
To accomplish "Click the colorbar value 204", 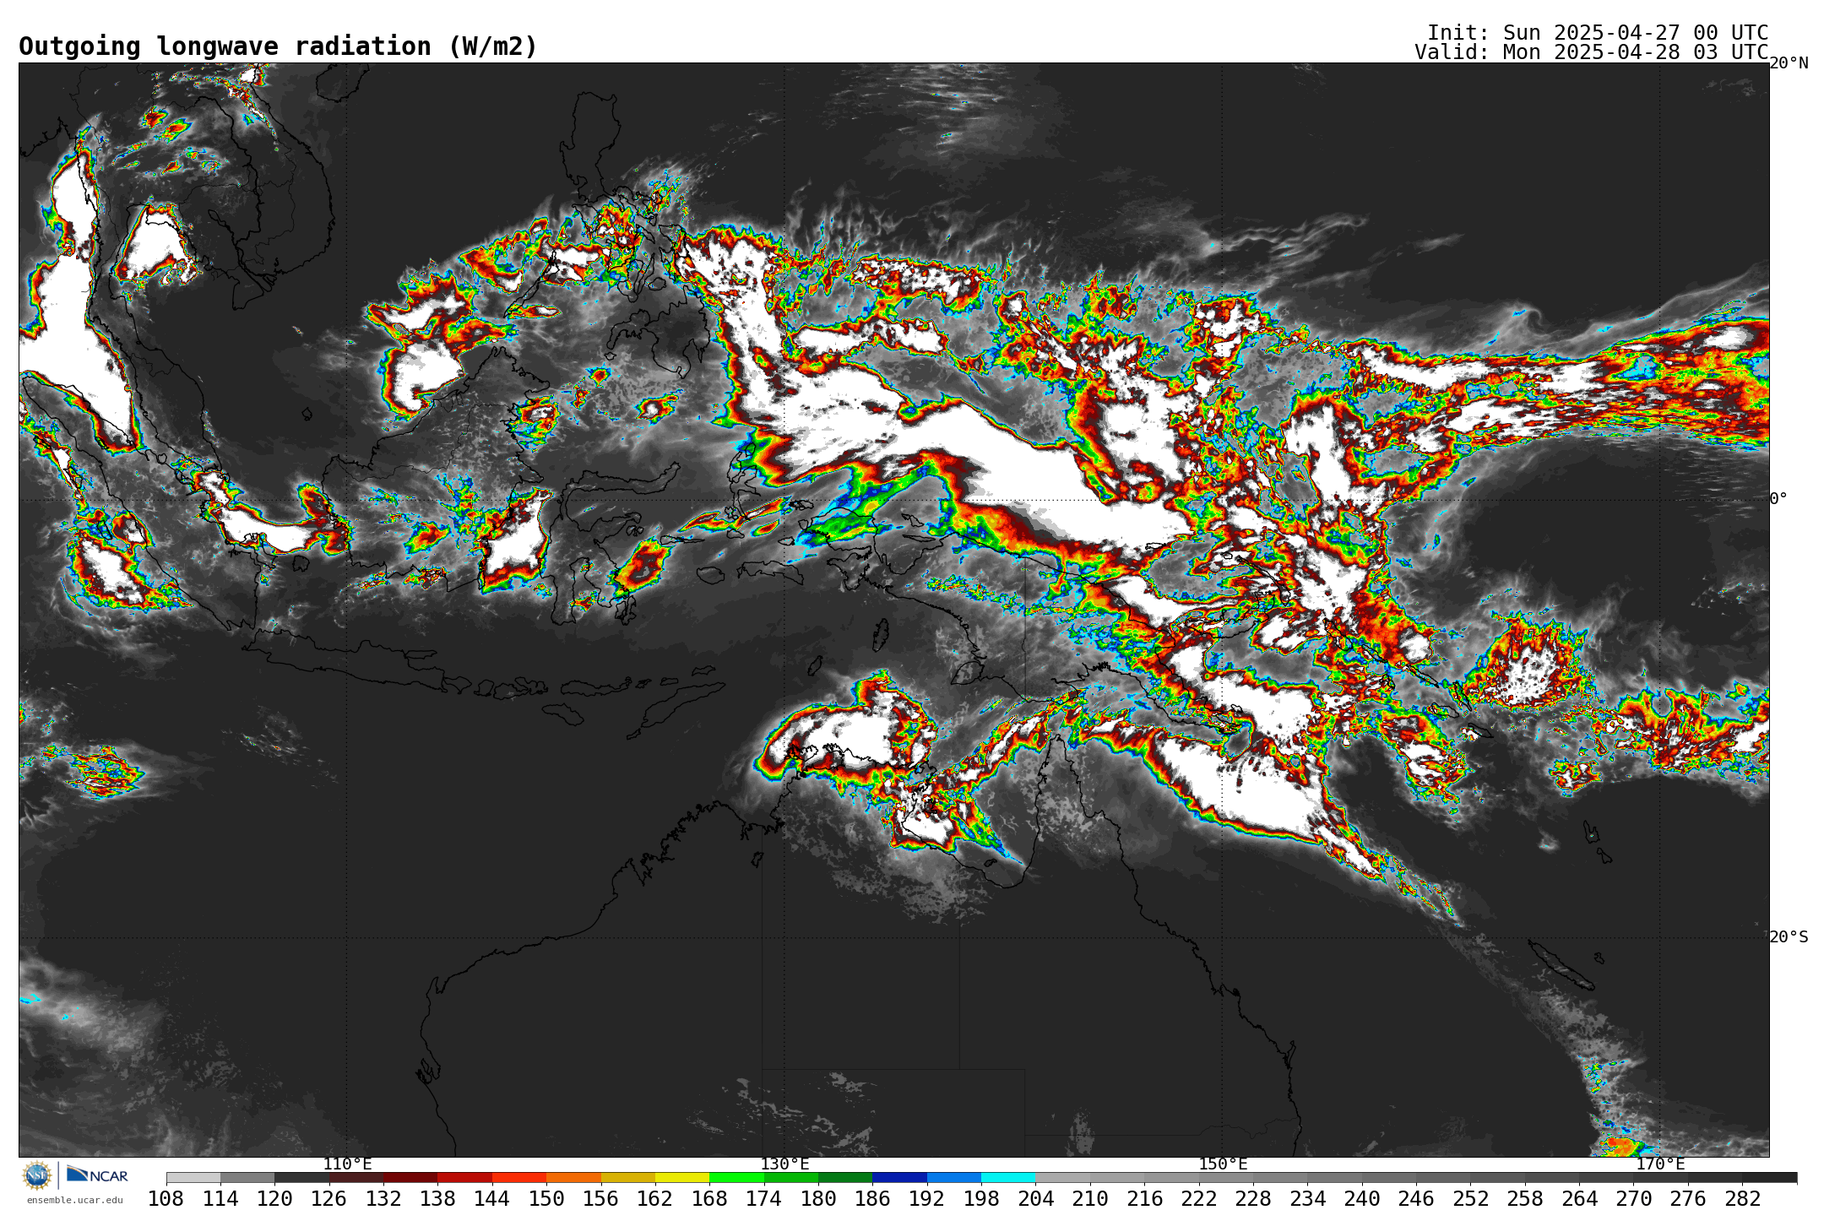I will [1035, 1199].
